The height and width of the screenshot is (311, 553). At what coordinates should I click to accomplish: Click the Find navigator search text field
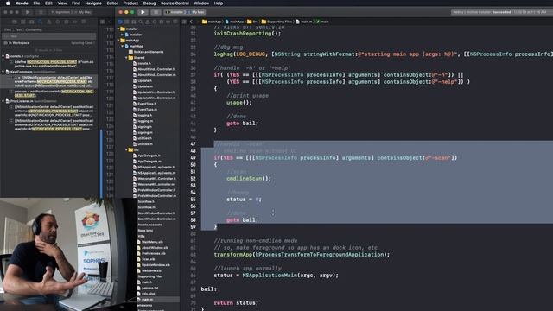(49, 36)
